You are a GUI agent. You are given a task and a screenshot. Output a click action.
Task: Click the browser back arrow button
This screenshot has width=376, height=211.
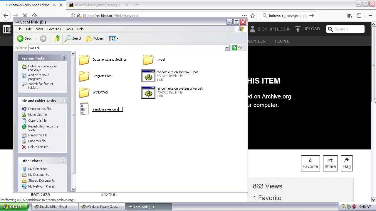[x=6, y=16]
